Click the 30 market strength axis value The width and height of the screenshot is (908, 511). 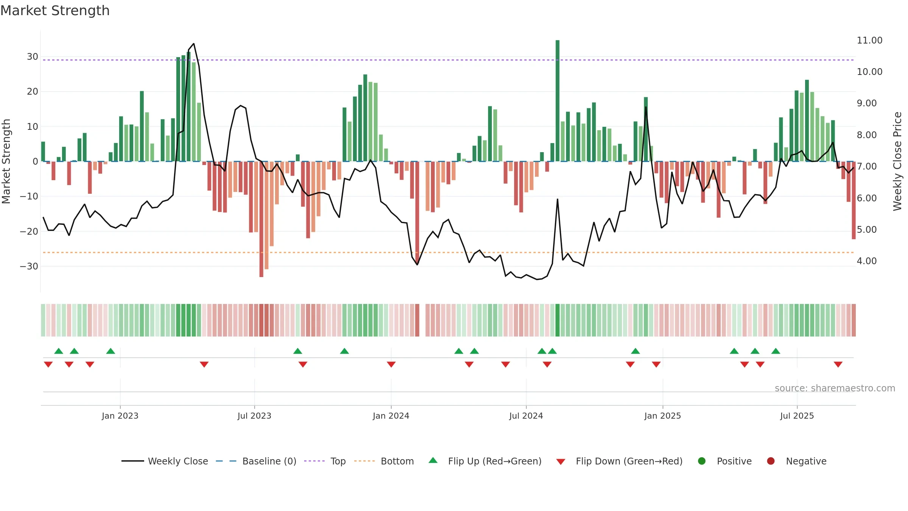tap(33, 57)
